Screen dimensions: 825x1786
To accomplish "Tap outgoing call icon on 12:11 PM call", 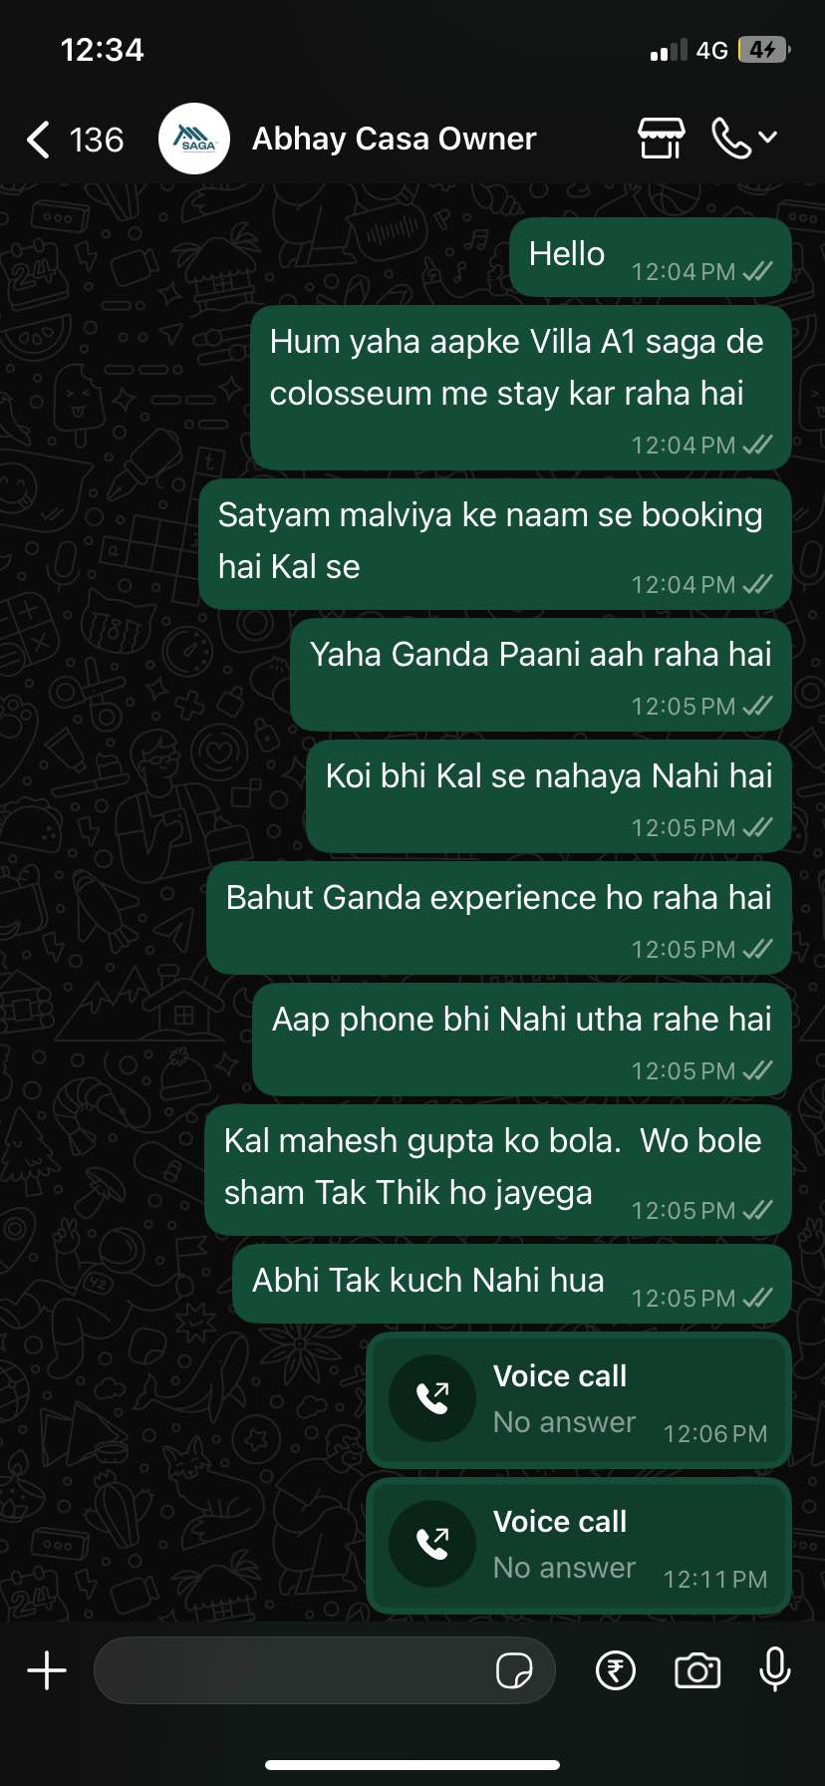I will [432, 1544].
